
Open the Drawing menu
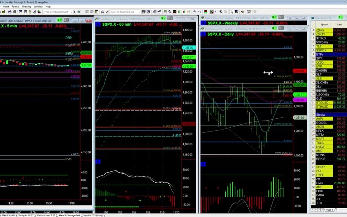(x=27, y=7)
